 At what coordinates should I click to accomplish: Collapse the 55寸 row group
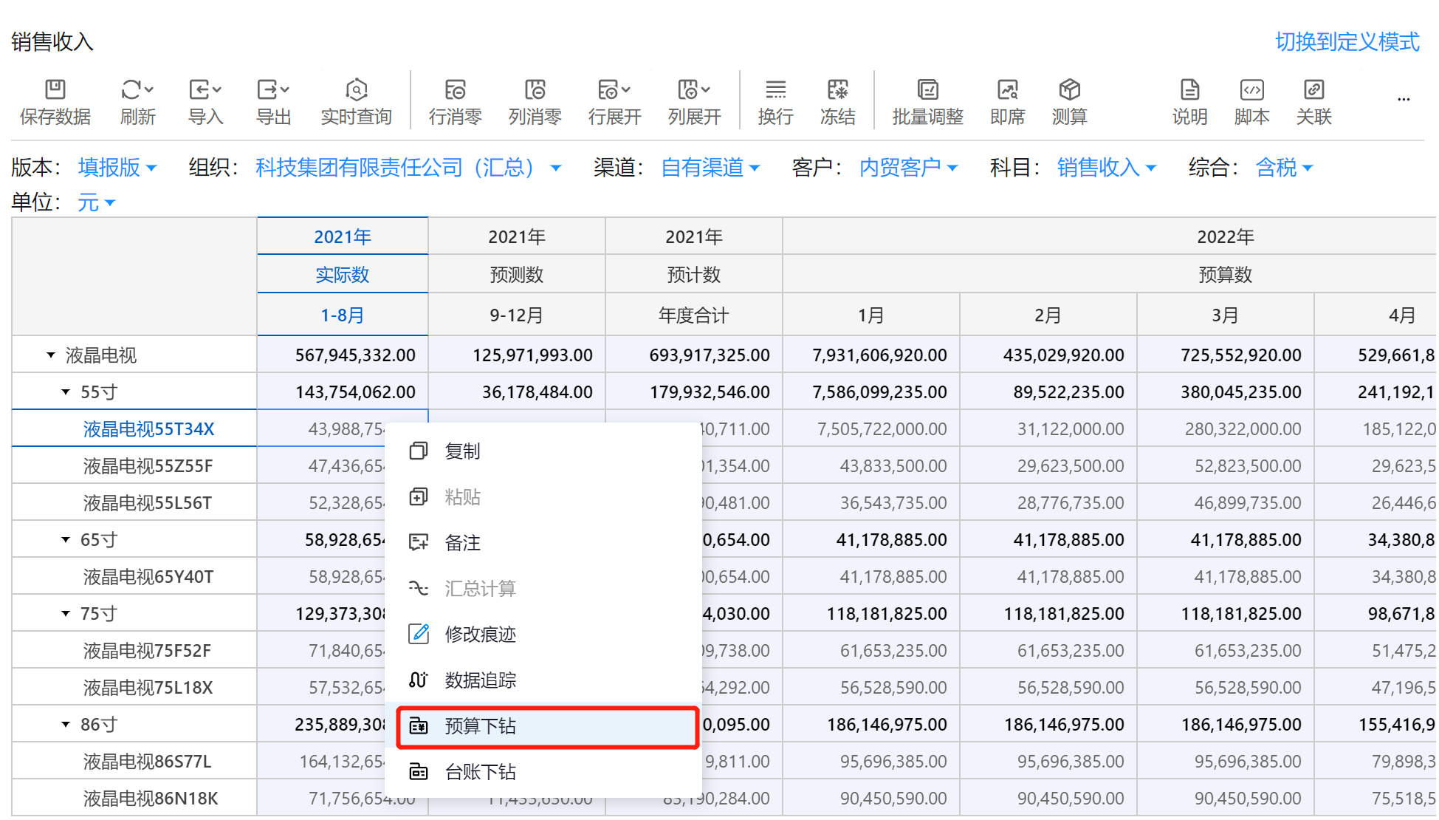[x=66, y=392]
